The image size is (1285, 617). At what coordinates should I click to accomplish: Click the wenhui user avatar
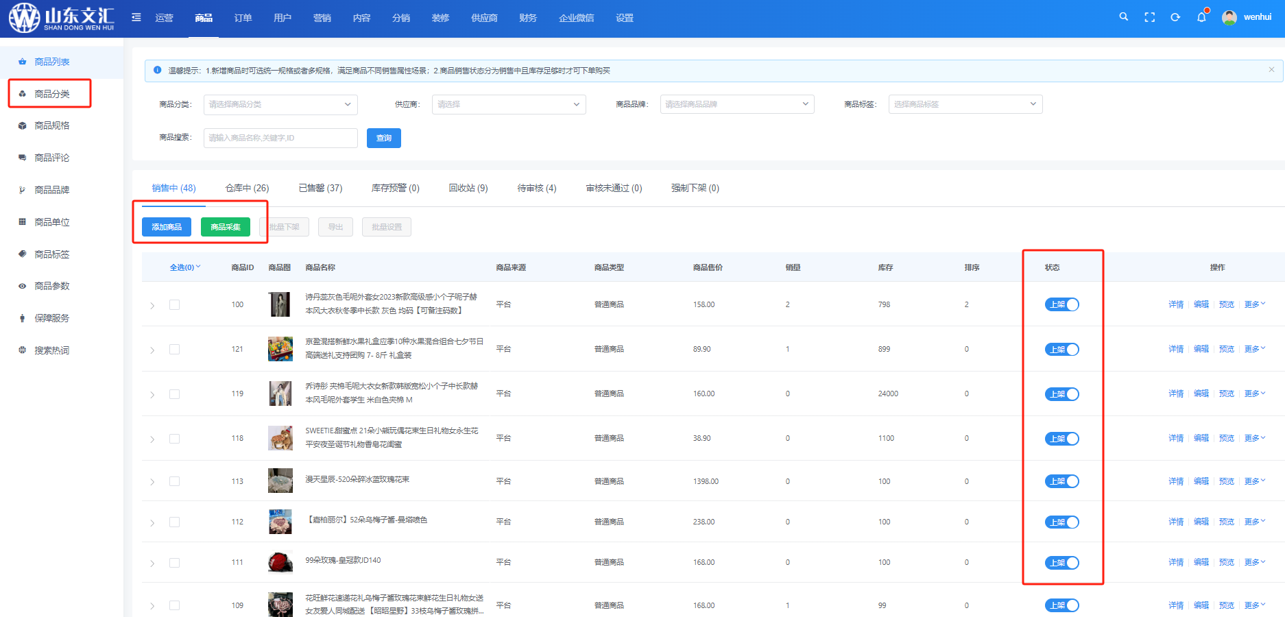pos(1229,17)
